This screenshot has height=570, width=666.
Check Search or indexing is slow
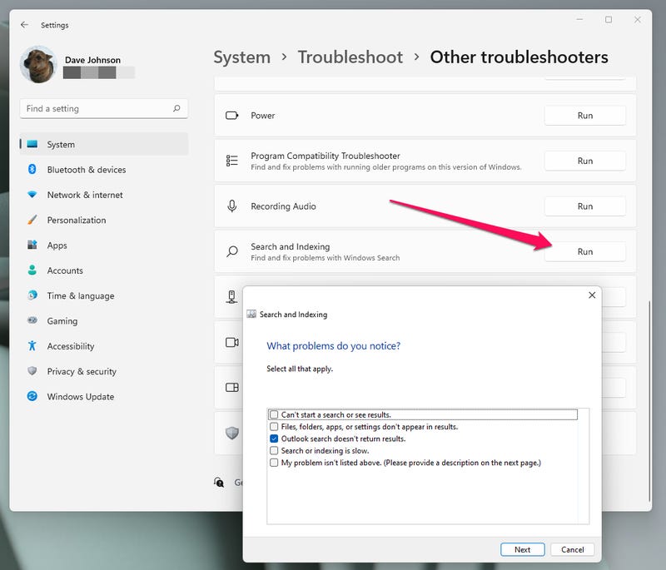point(274,450)
